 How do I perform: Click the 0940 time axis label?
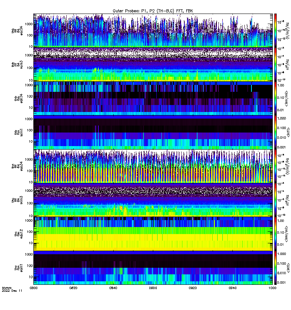click(232, 288)
